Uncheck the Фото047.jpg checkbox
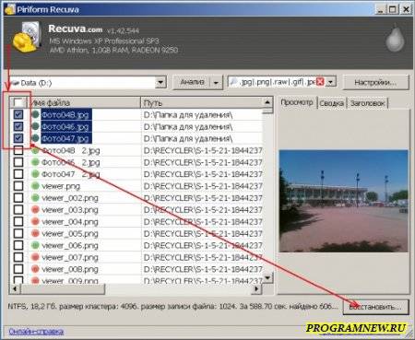The image size is (415, 340). click(x=18, y=138)
